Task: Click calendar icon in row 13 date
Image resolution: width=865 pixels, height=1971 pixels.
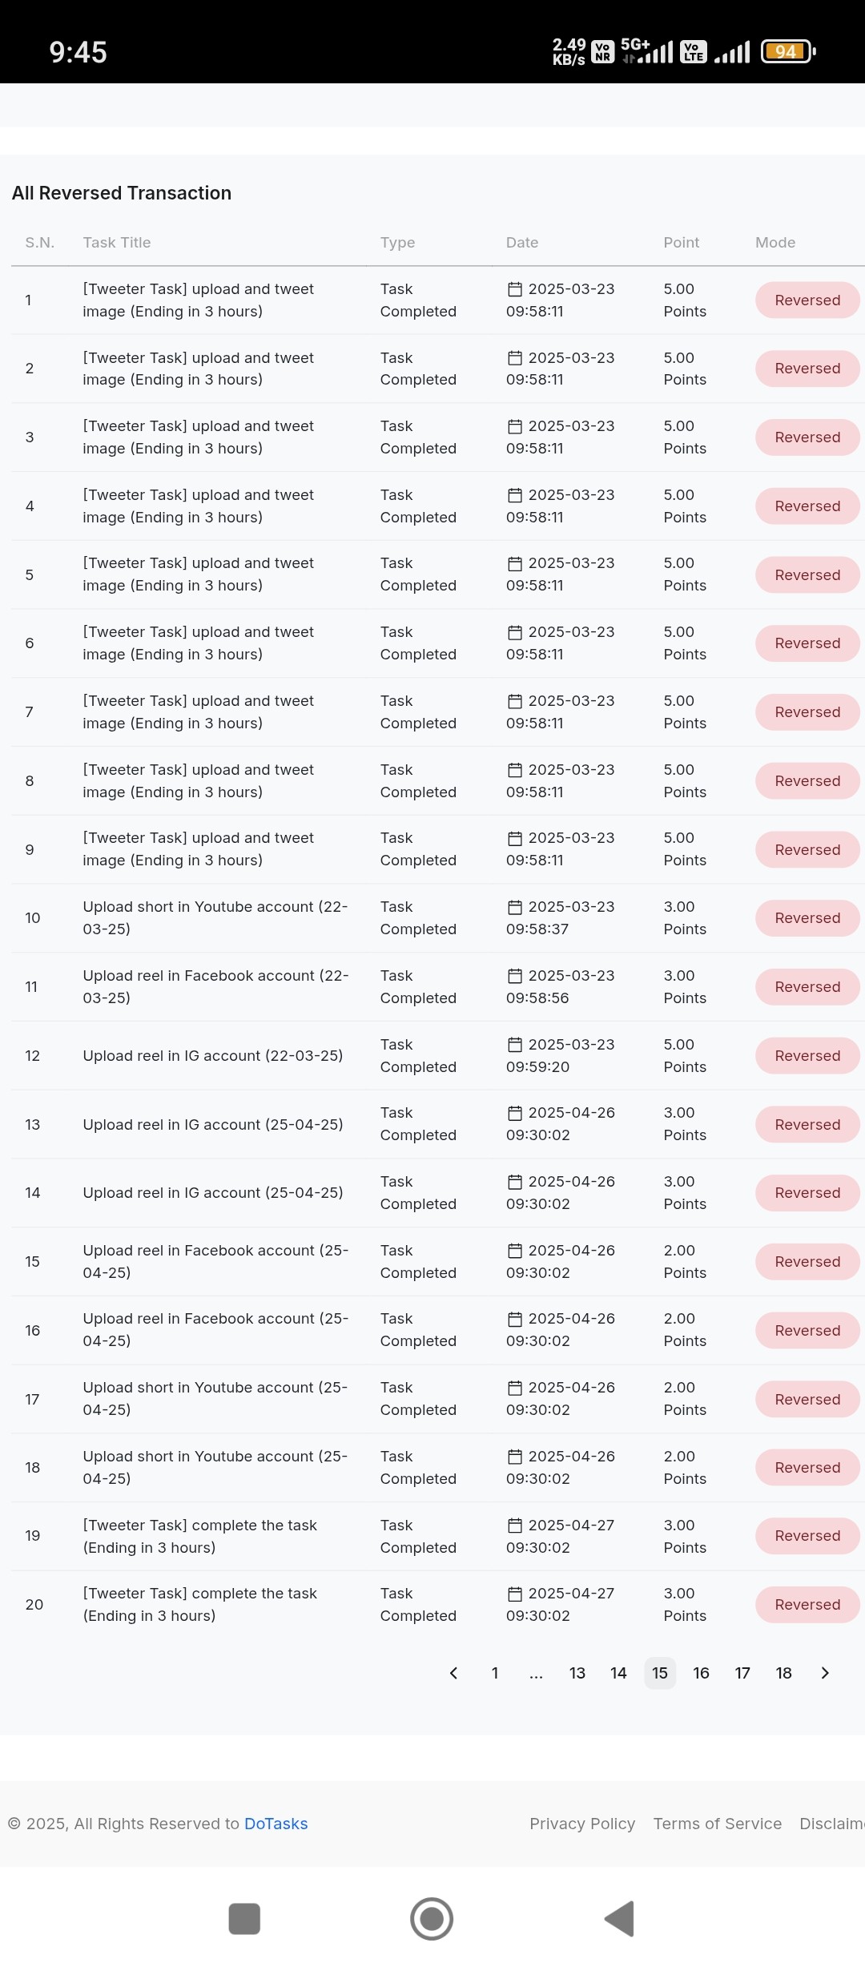Action: [515, 1113]
